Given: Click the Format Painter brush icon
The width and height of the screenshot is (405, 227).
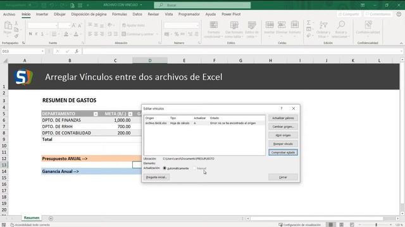Looking at the screenshot, I should [16, 36].
